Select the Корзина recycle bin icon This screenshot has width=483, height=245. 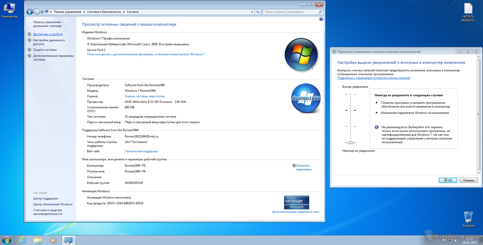click(x=468, y=219)
